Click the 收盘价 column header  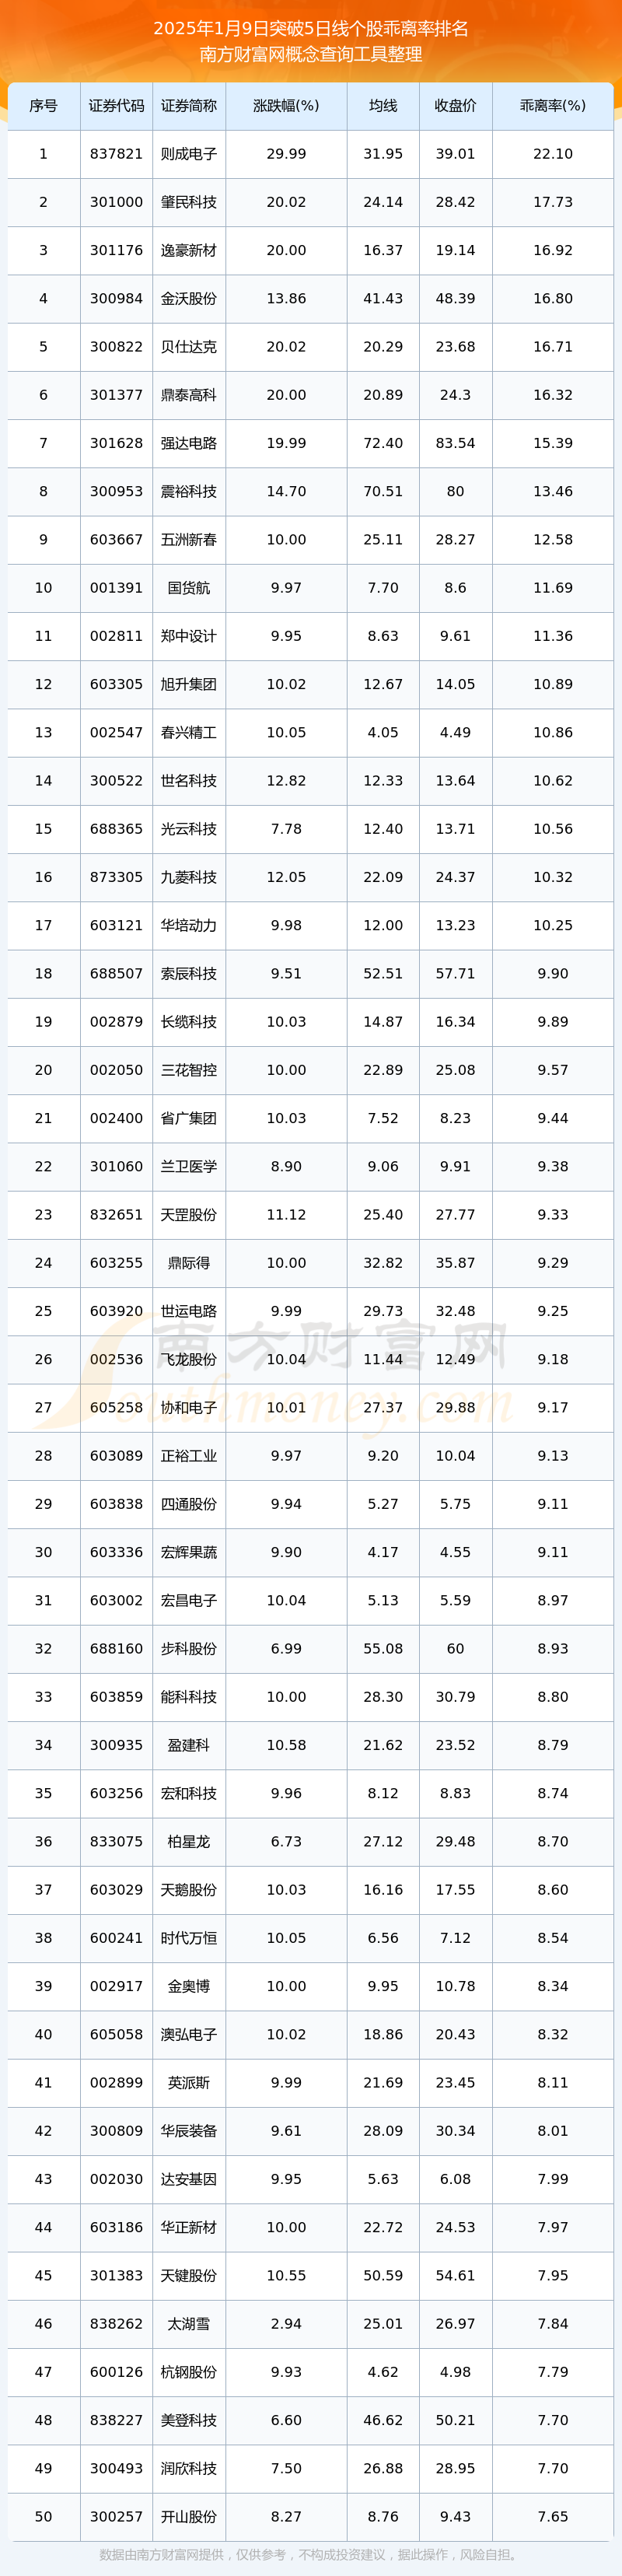455,106
